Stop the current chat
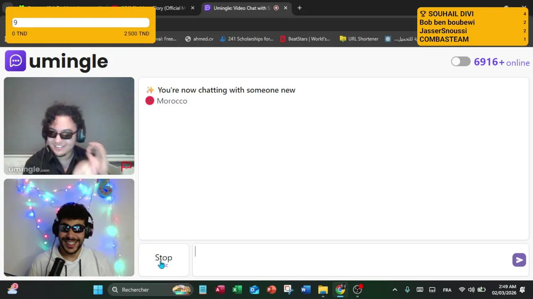The image size is (533, 299). click(164, 260)
